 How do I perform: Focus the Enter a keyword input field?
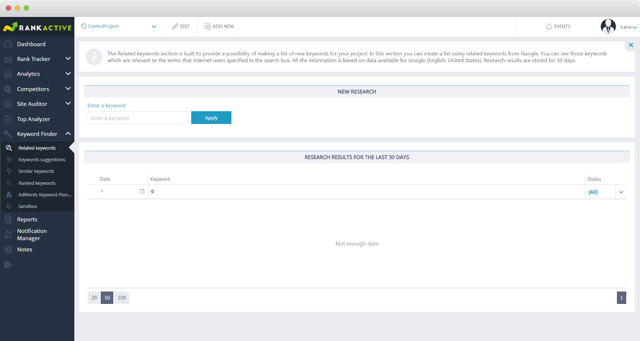tap(138, 118)
